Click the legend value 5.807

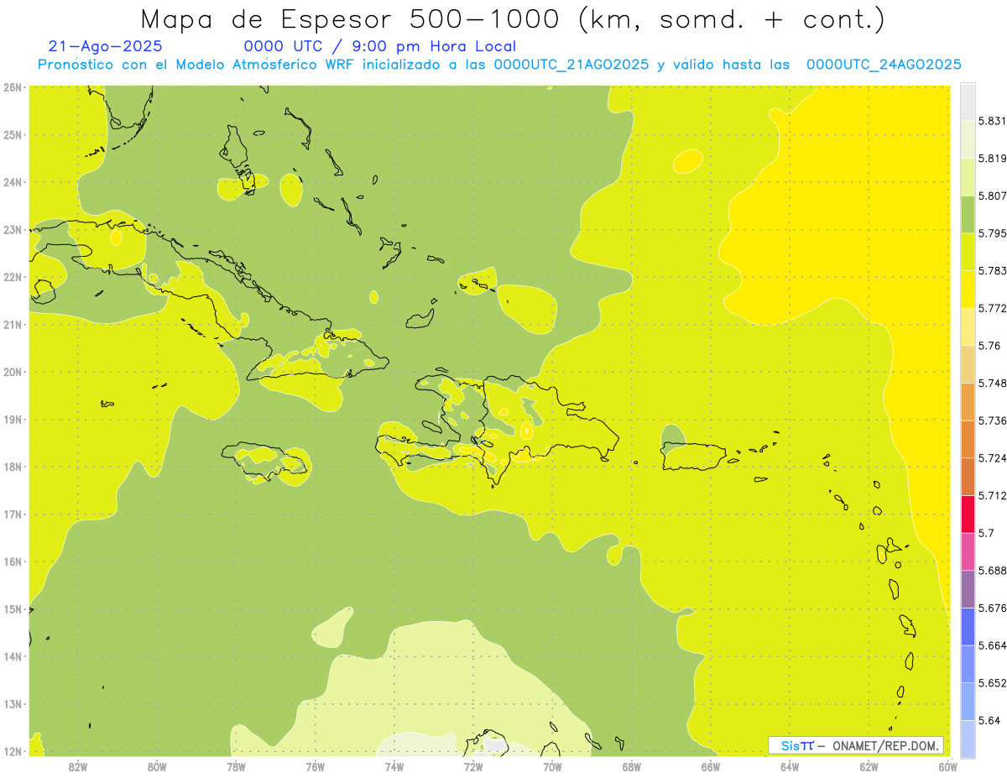[992, 196]
